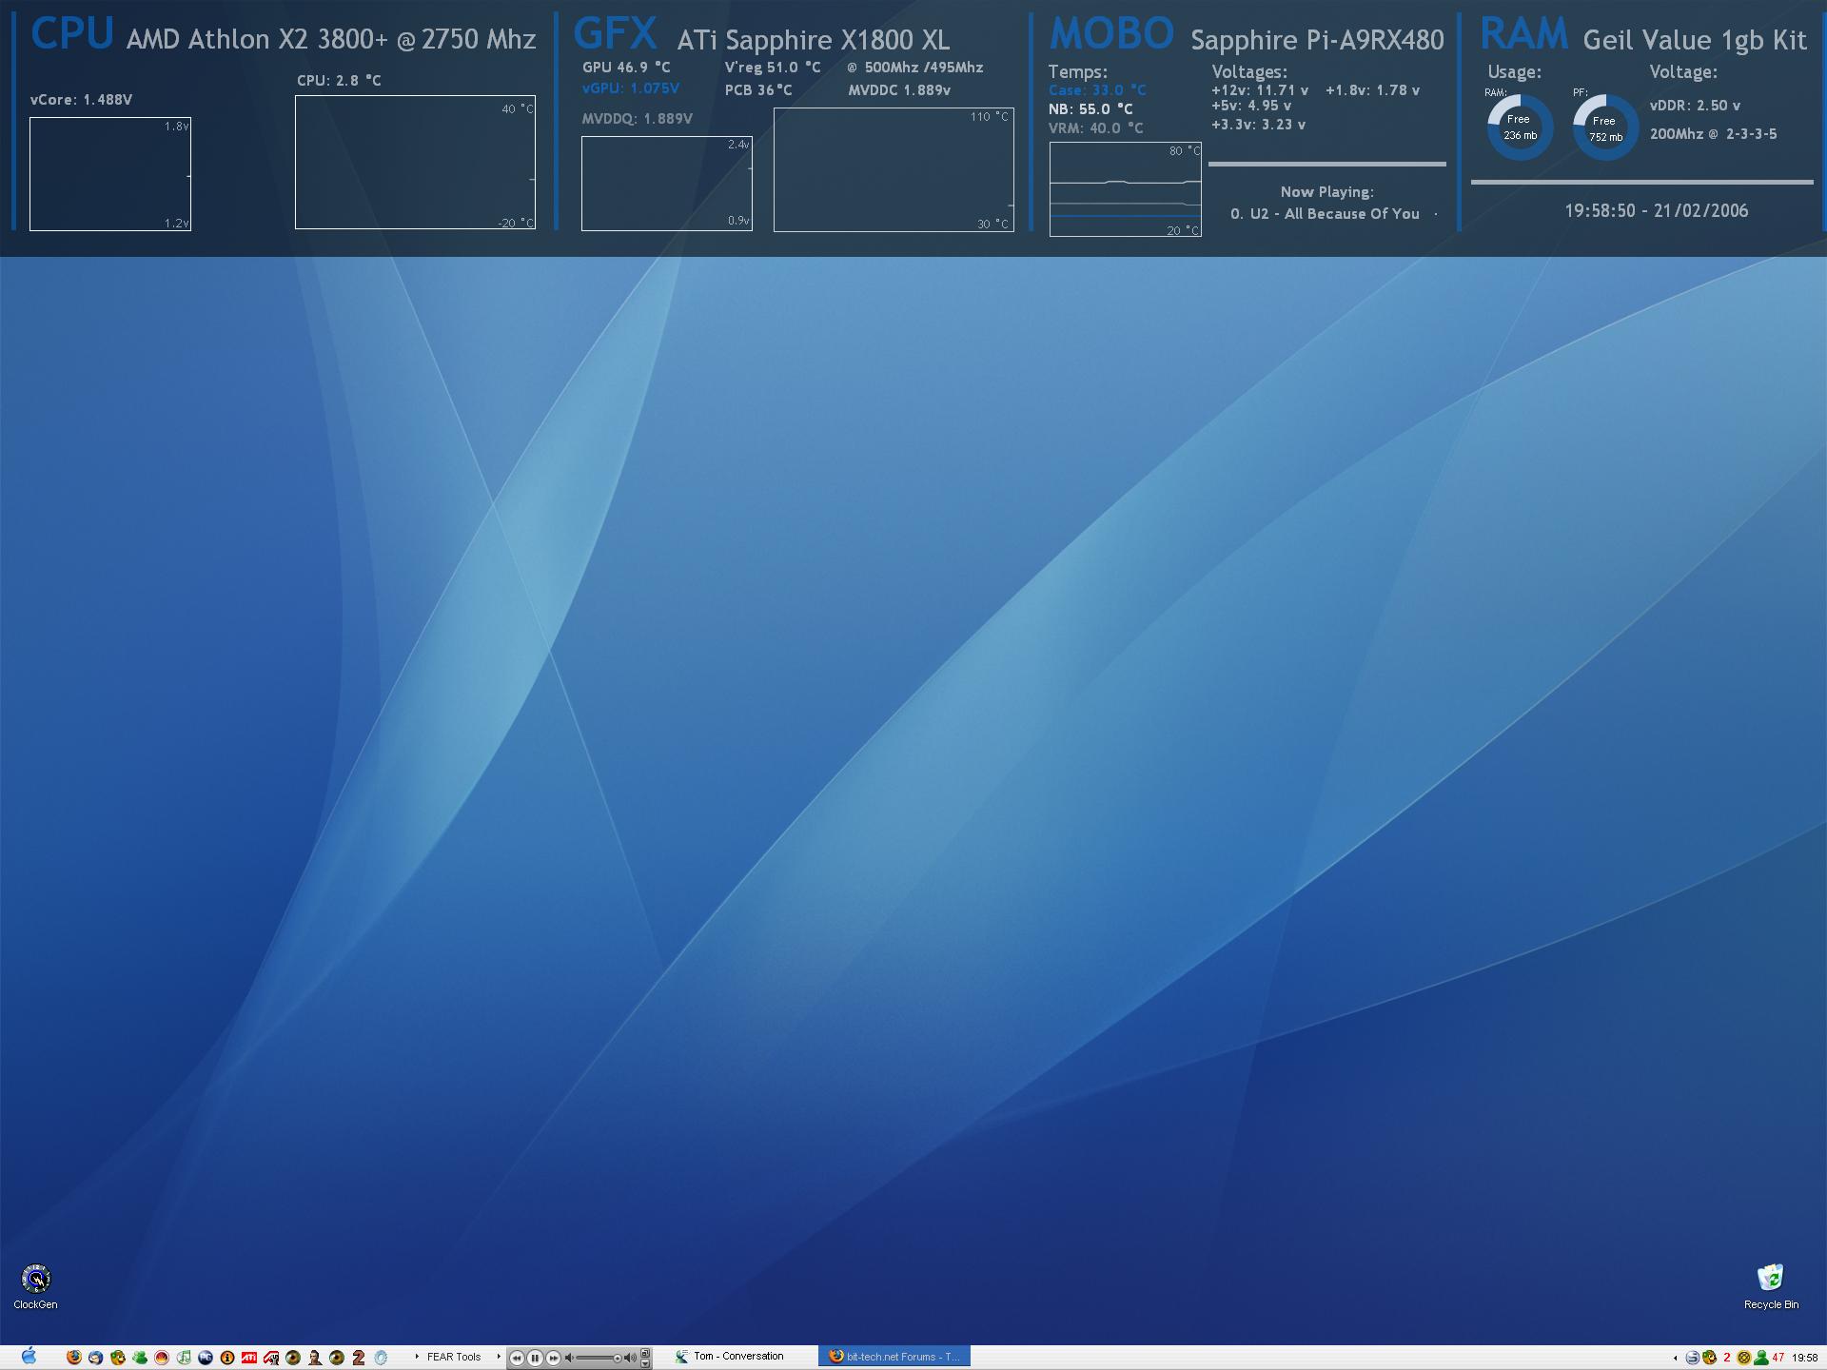1827x1370 pixels.
Task: Select the Recycle Bin desktop icon
Action: point(1771,1287)
